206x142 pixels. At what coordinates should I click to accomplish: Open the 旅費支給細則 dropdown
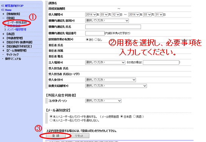tap(116, 86)
